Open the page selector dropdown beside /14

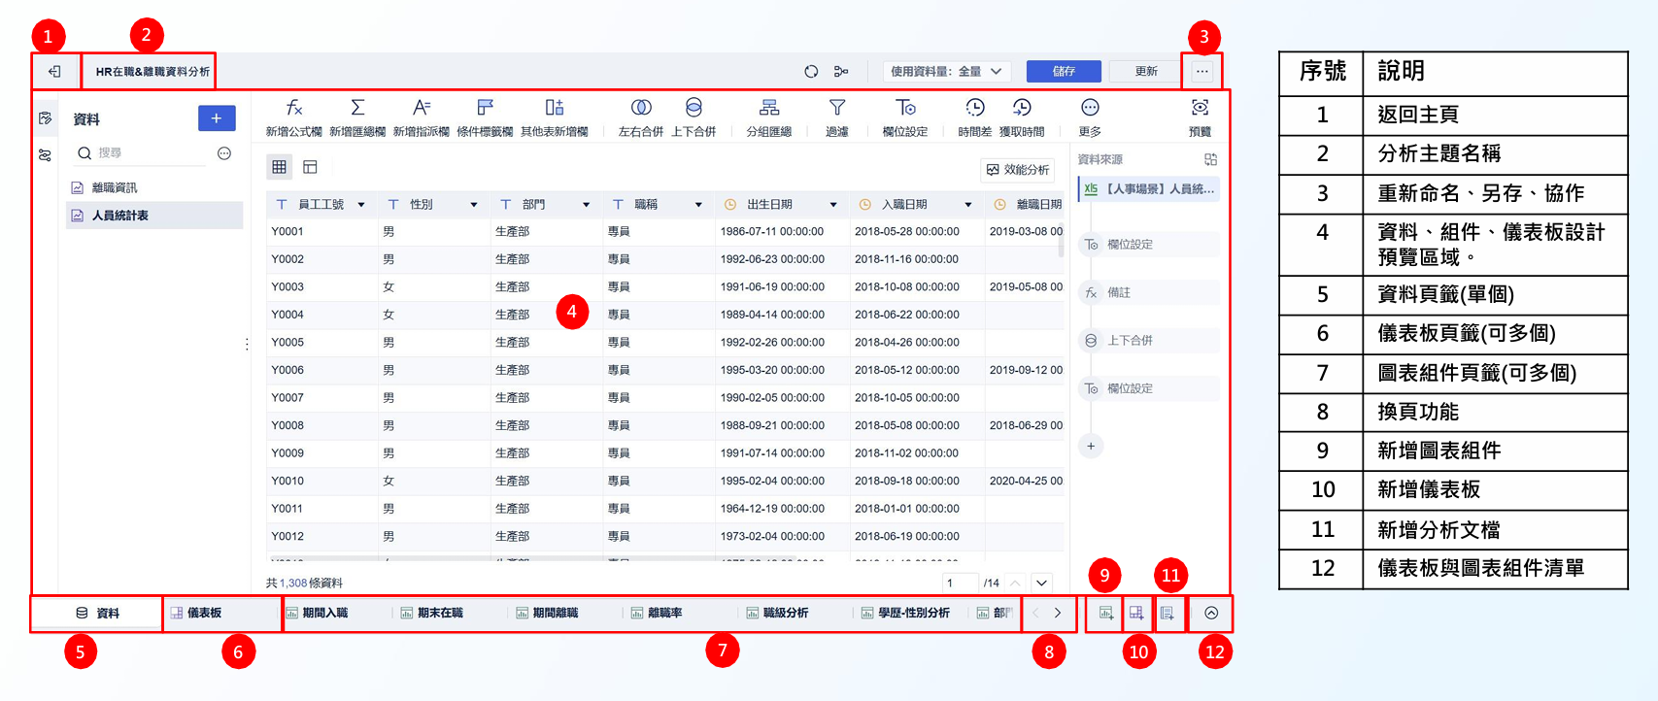[x=1042, y=584]
